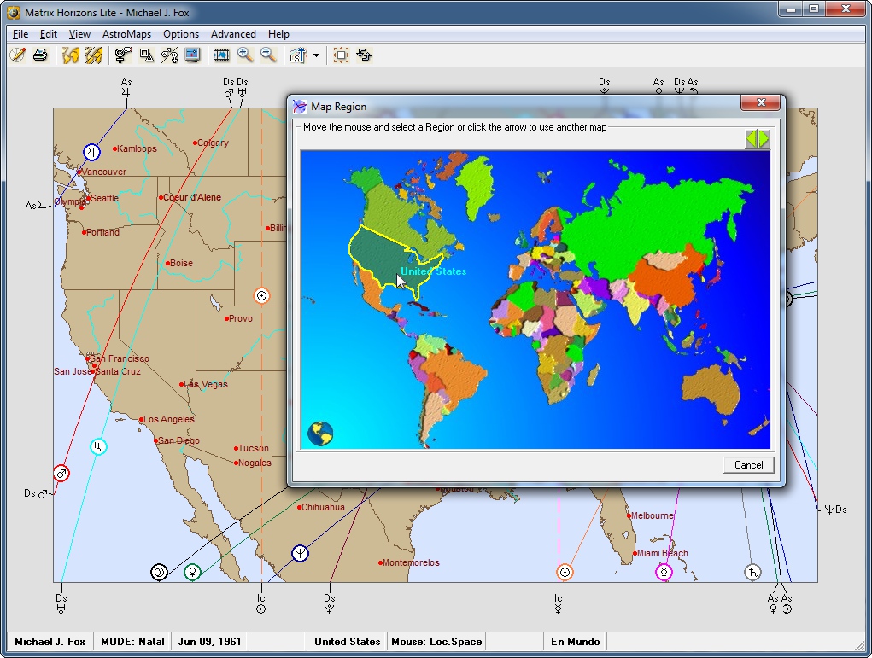This screenshot has width=872, height=658.
Task: Click the Las Vegas city label
Action: tap(206, 384)
